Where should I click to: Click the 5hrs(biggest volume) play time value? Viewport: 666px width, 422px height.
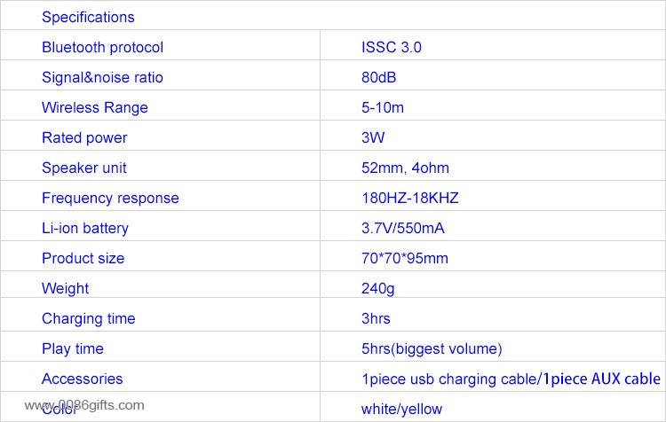(432, 348)
